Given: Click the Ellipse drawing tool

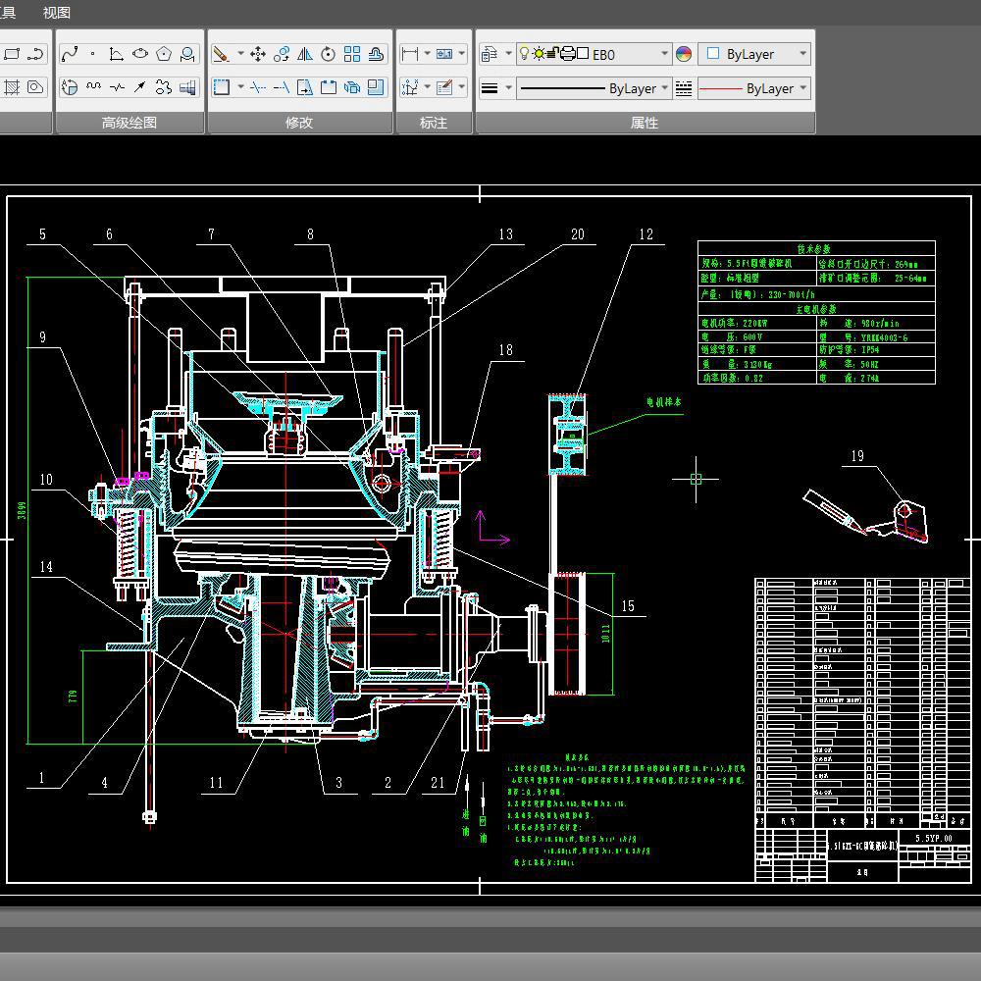Looking at the screenshot, I should [x=140, y=54].
